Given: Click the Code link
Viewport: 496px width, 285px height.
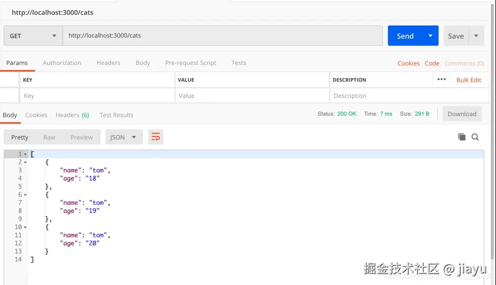Looking at the screenshot, I should [x=432, y=63].
